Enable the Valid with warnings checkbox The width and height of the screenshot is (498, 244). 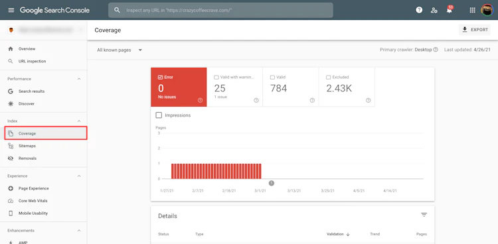click(216, 77)
